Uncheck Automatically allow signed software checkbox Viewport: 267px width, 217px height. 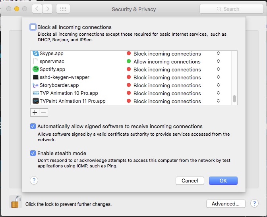tap(33, 127)
